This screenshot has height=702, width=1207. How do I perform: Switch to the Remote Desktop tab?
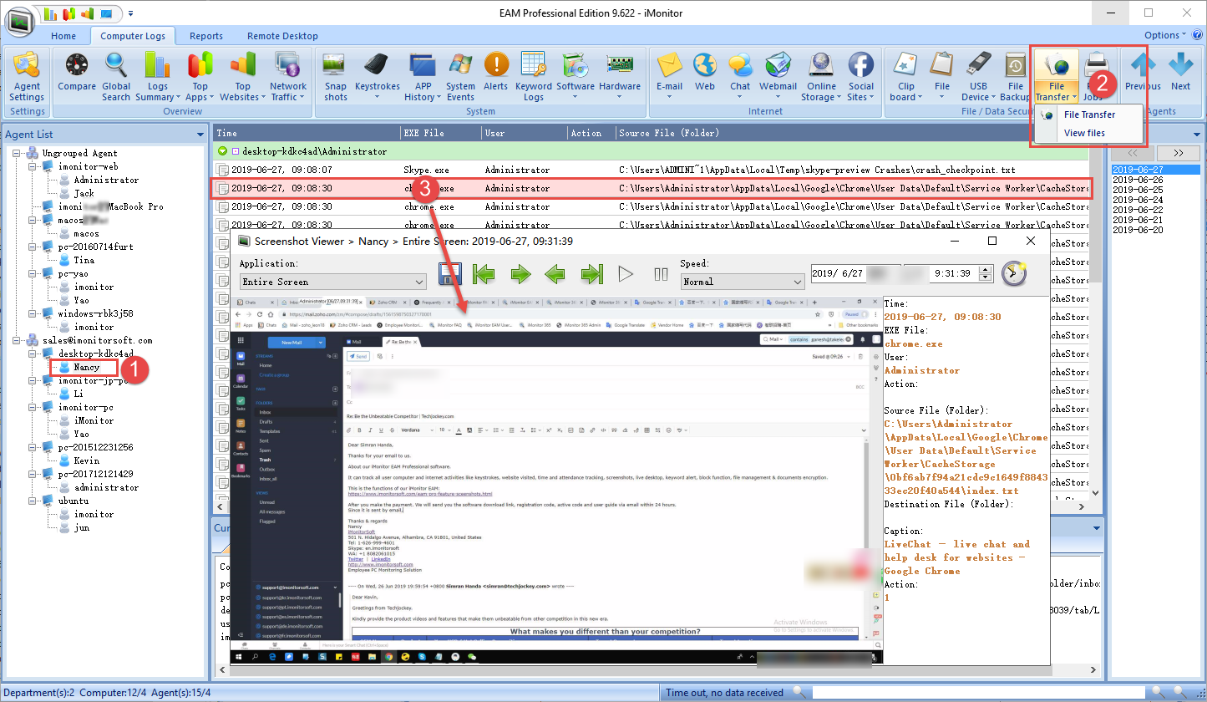point(282,36)
